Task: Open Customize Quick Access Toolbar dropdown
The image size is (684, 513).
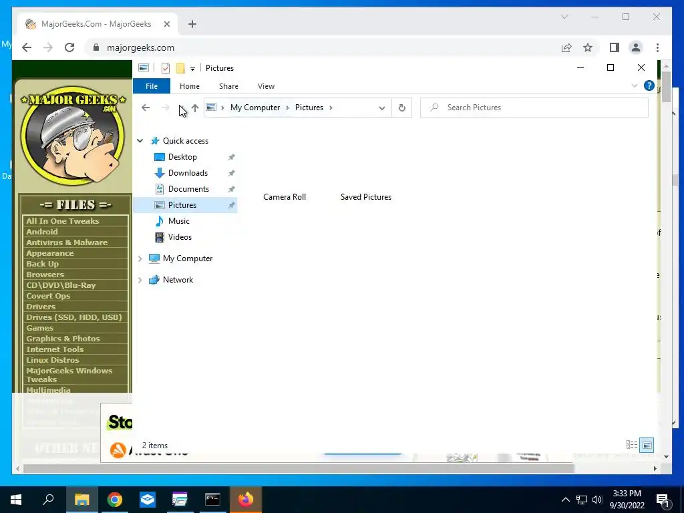Action: click(x=192, y=69)
